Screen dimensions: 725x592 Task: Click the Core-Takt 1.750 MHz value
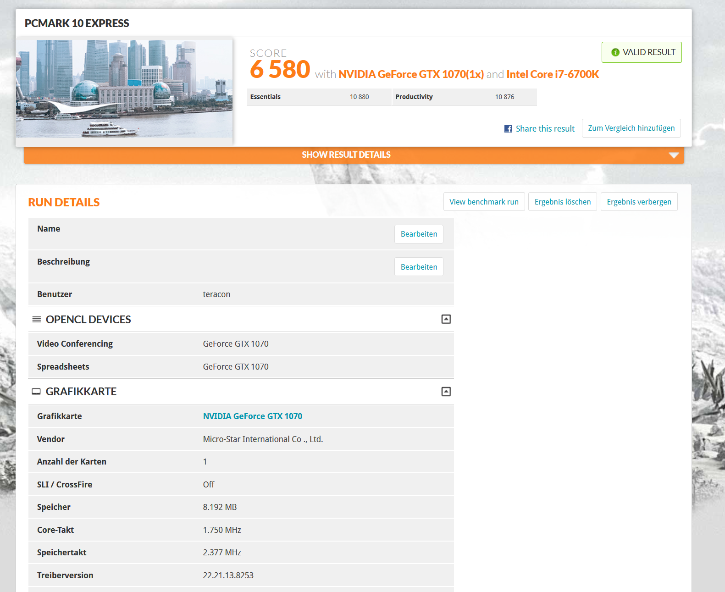tap(222, 530)
